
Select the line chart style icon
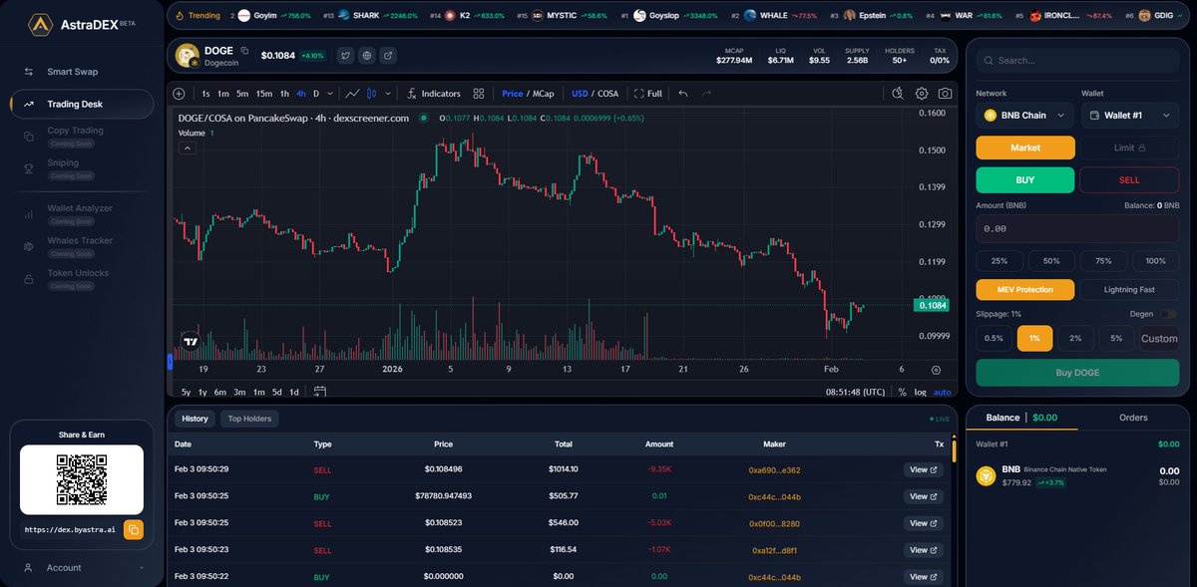point(352,94)
